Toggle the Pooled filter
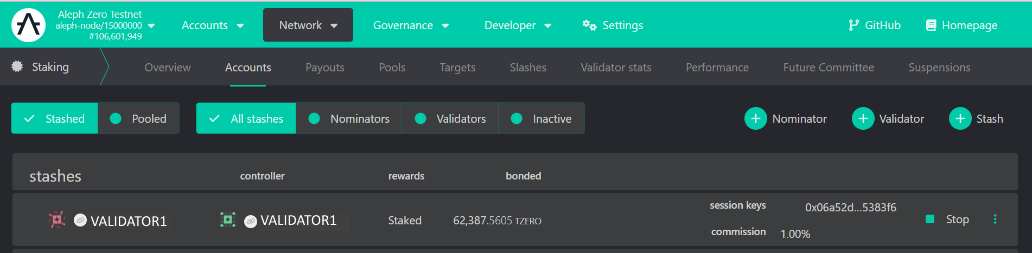Viewport: 1032px width, 253px height. click(138, 118)
